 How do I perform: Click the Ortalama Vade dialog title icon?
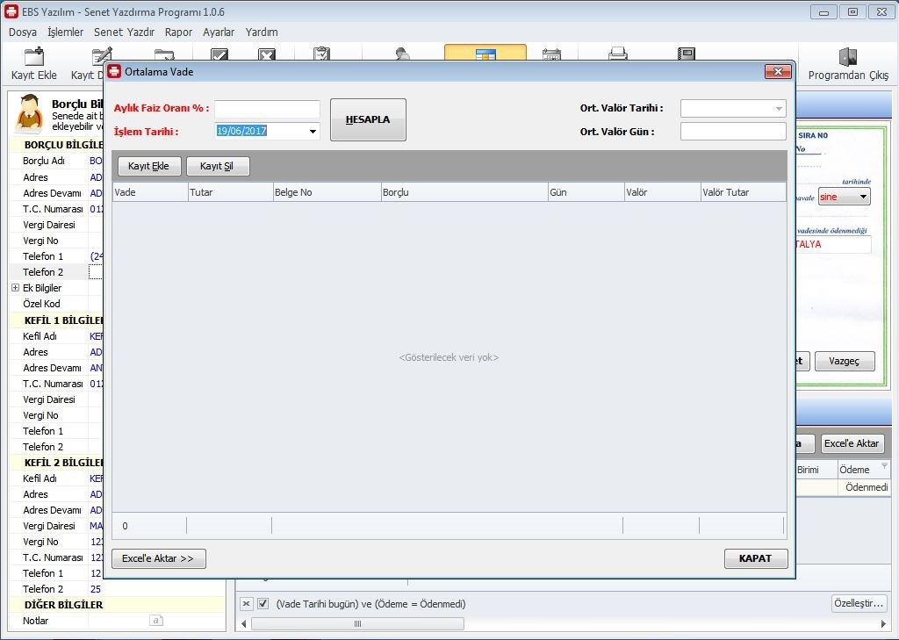[x=114, y=71]
